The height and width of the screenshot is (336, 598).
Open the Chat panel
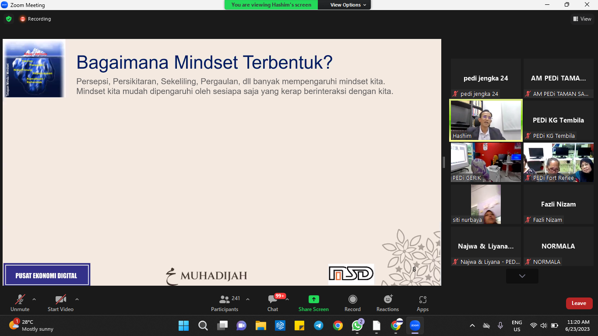[x=273, y=303]
